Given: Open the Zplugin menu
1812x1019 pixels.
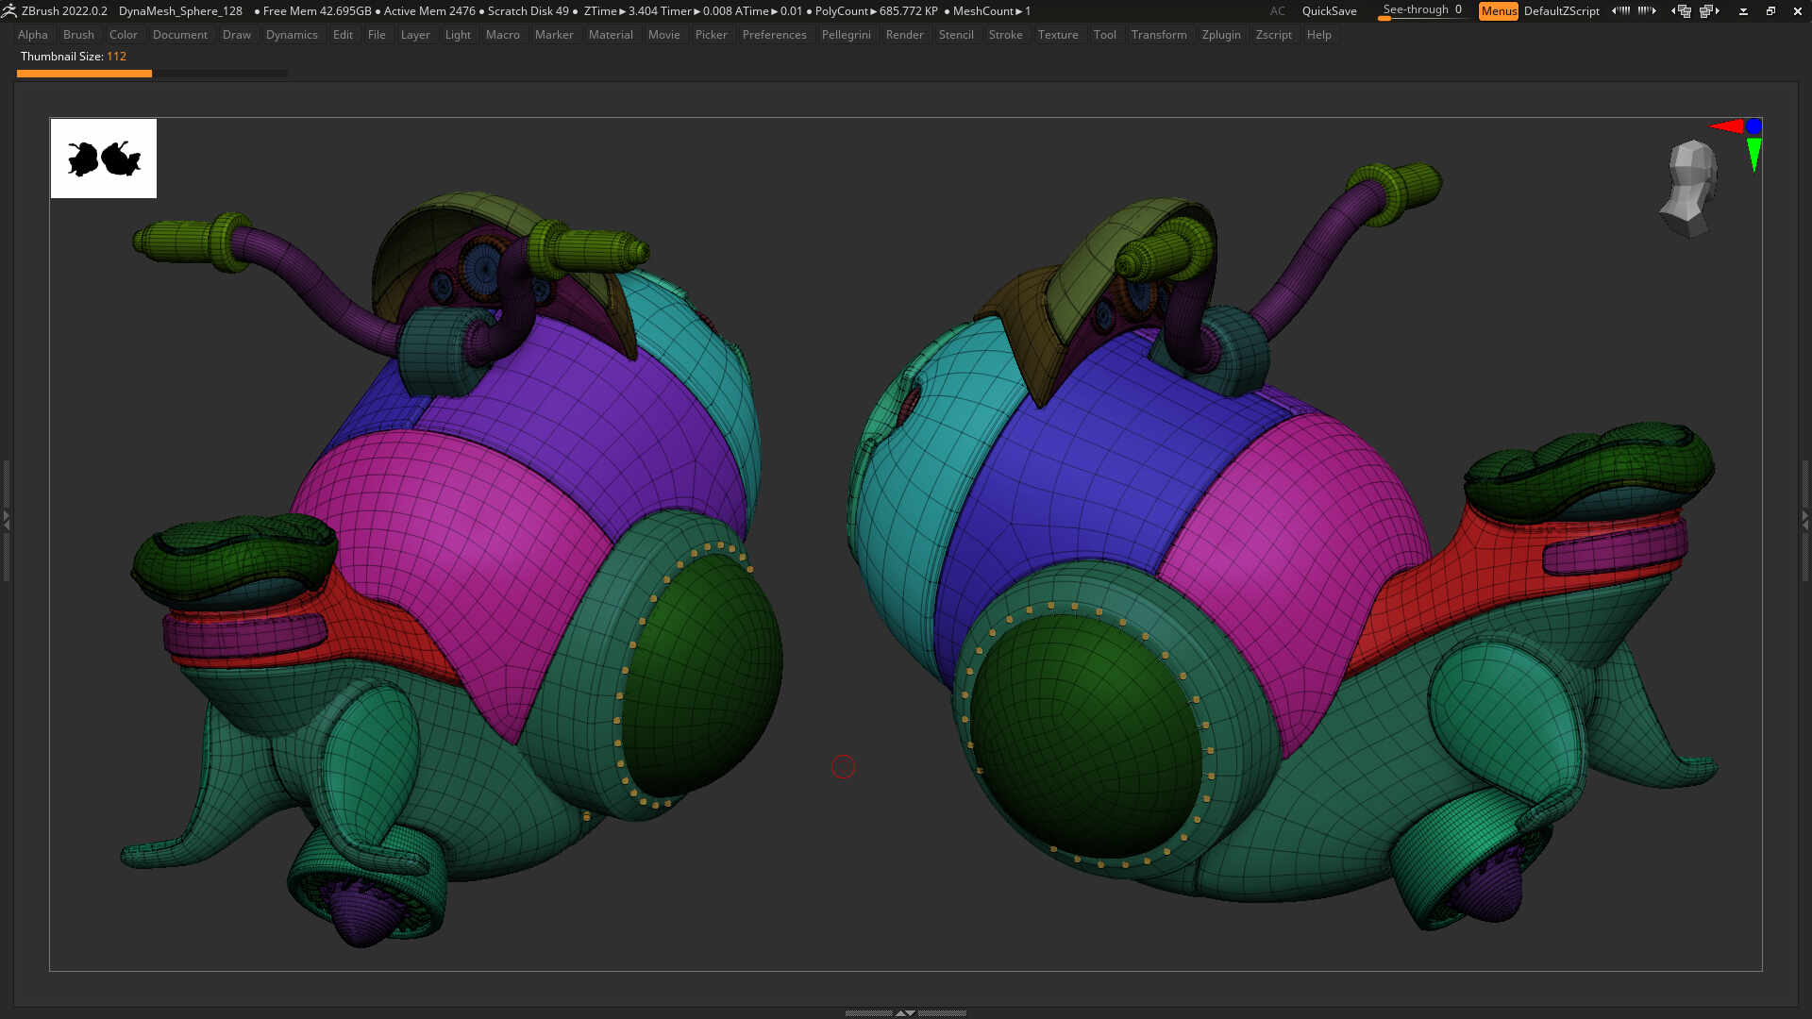Looking at the screenshot, I should pos(1221,35).
